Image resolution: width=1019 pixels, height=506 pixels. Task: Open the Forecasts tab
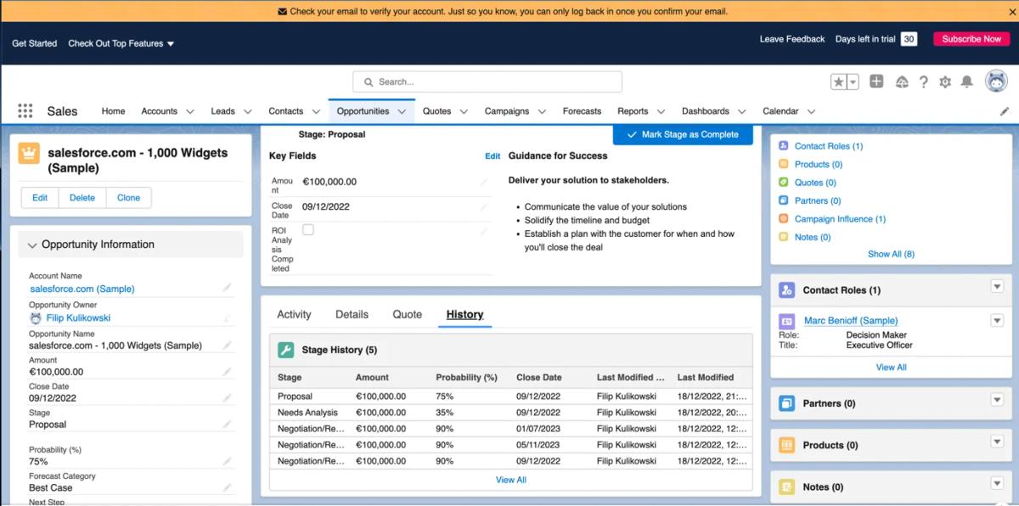tap(582, 111)
